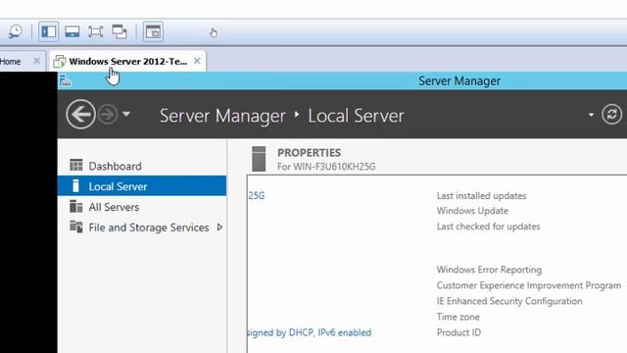Open DHCP, IPv6 enabled network link
627x353 pixels.
tap(310, 332)
